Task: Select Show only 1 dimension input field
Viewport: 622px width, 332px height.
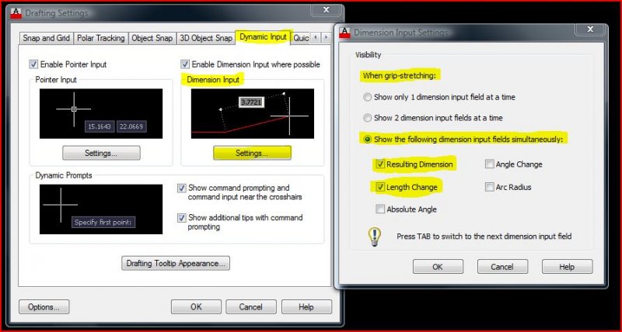Action: [367, 97]
